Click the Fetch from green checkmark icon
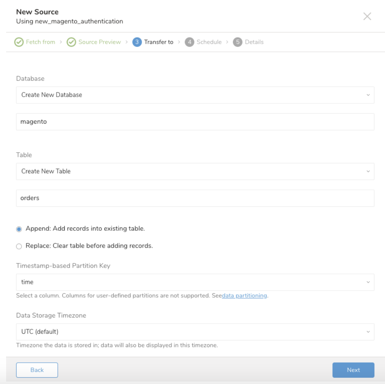 pyautogui.click(x=19, y=42)
